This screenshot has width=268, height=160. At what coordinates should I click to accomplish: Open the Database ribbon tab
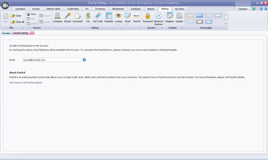[136, 9]
